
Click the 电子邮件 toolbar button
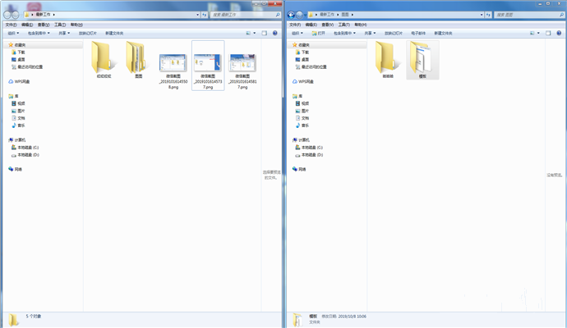tap(418, 33)
